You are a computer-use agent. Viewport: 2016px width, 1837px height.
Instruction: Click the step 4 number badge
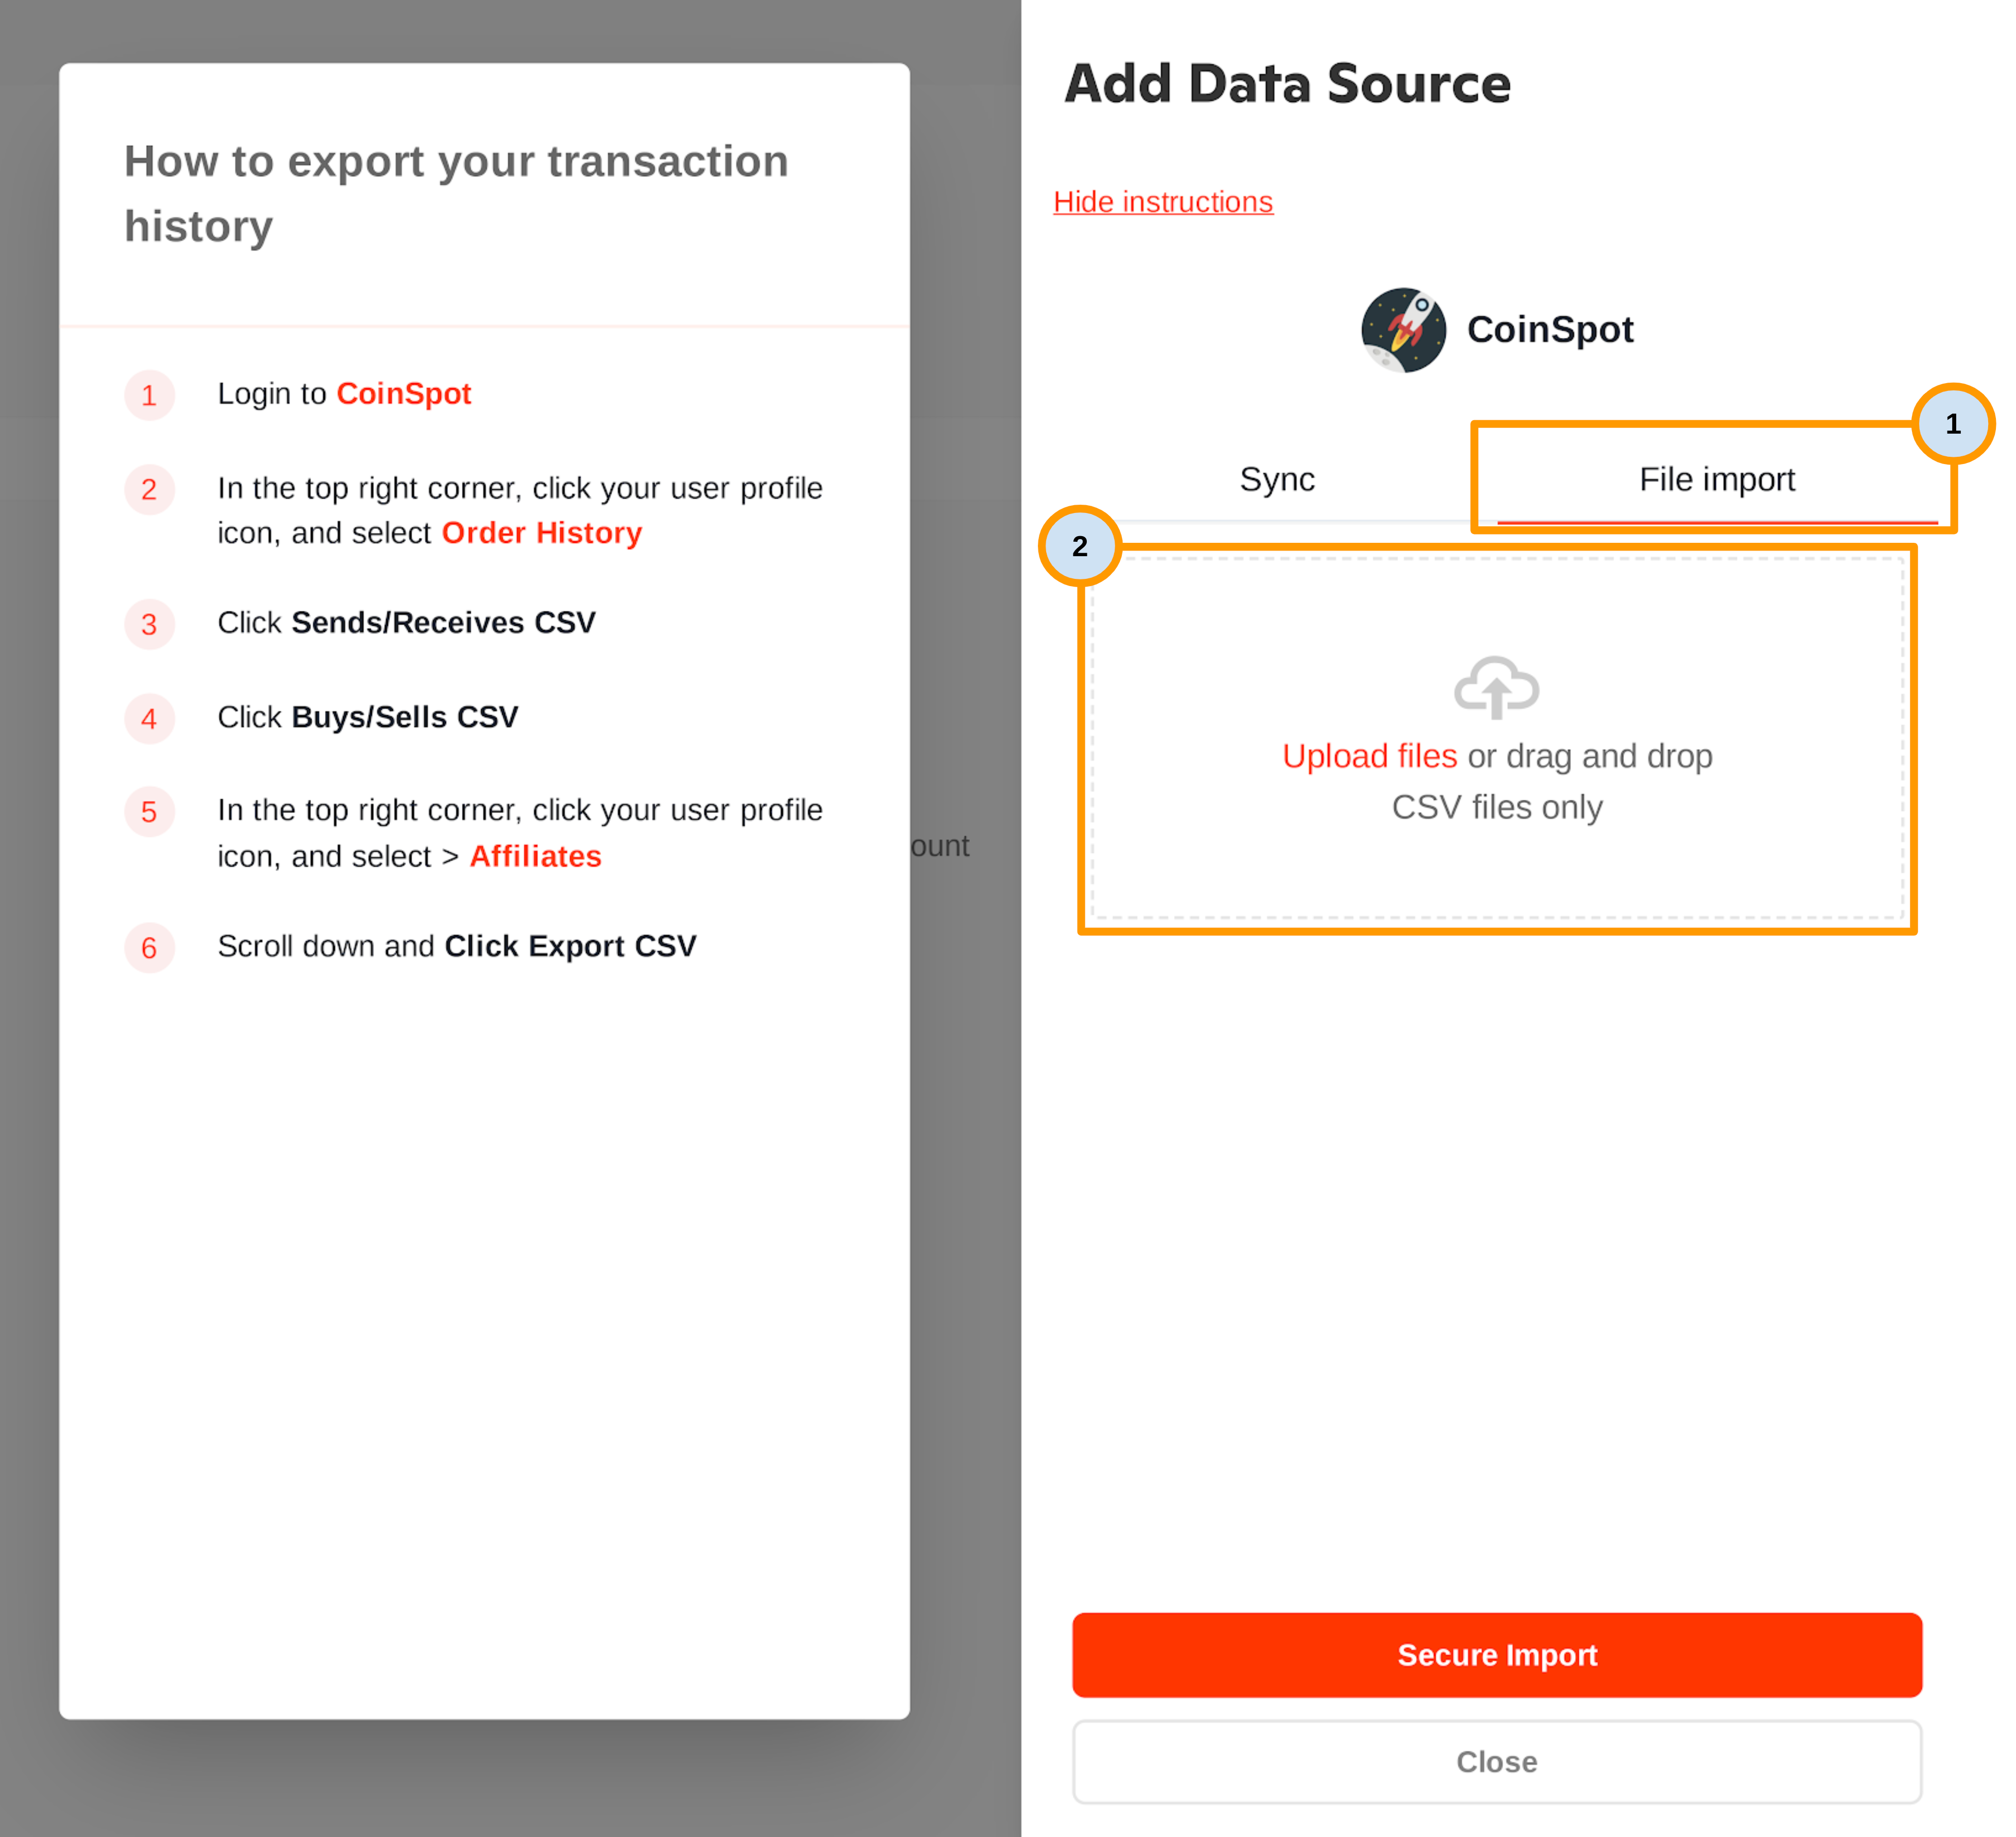click(x=149, y=718)
